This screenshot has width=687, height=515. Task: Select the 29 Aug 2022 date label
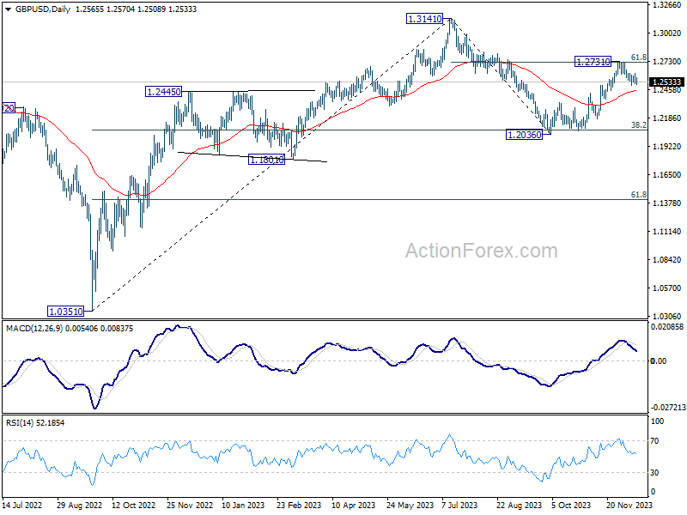pyautogui.click(x=79, y=506)
